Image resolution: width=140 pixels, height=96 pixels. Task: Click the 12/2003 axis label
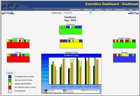54,87
